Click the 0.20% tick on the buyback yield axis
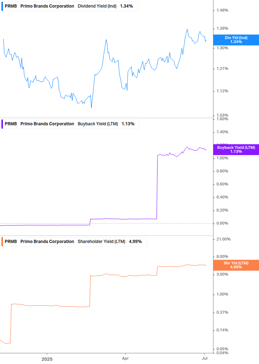259x364 pixels. (222, 210)
